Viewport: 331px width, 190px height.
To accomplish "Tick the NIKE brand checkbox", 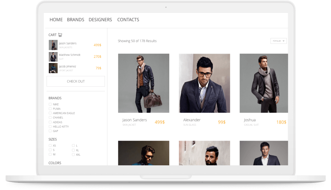I will tap(50, 104).
